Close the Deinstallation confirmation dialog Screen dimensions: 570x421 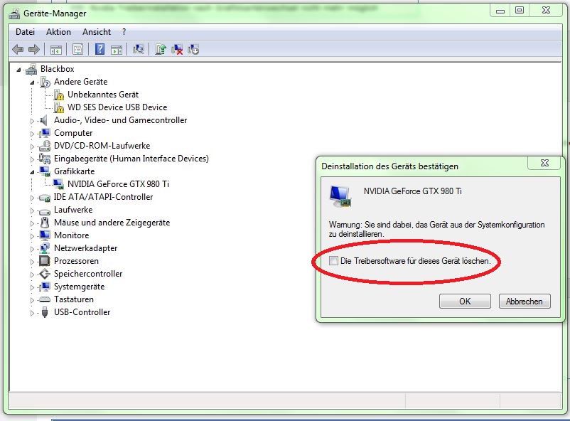tap(544, 163)
